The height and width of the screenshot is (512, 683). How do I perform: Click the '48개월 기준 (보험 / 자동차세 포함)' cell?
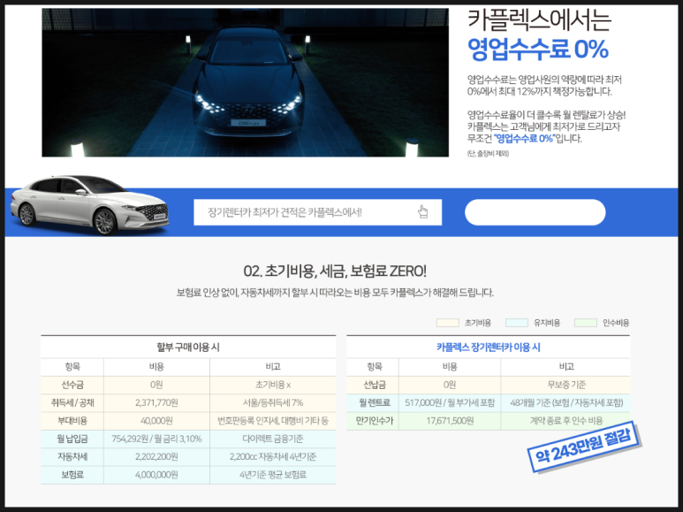(566, 402)
